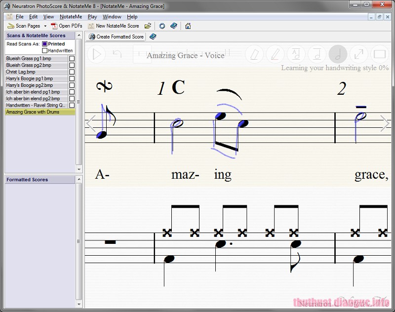Select Handwritten - Ravel String Q scan
The image size is (395, 312).
(36, 105)
